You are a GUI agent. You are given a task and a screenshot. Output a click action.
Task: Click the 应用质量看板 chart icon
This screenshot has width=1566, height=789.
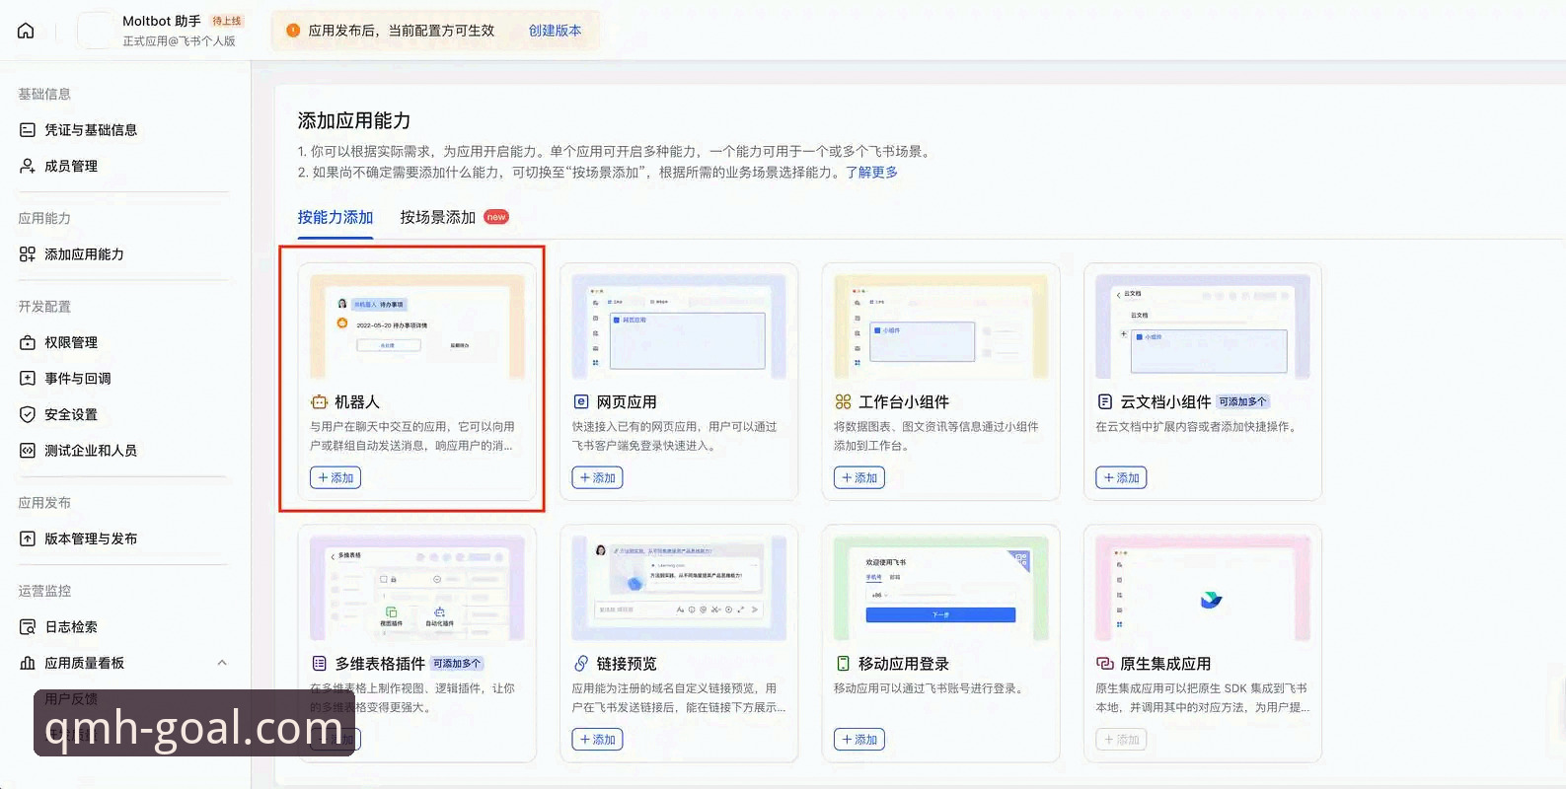coord(28,663)
